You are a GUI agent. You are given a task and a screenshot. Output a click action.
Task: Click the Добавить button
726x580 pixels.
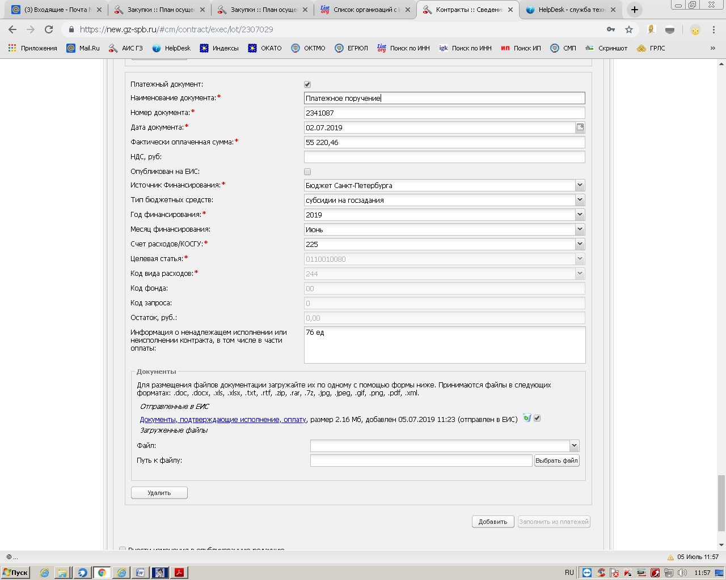[x=493, y=522]
